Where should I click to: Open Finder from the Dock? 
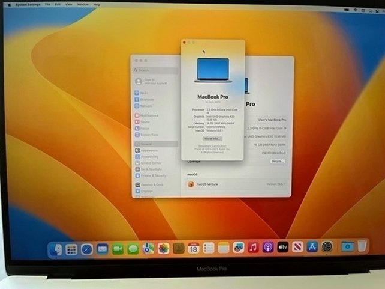click(x=56, y=249)
